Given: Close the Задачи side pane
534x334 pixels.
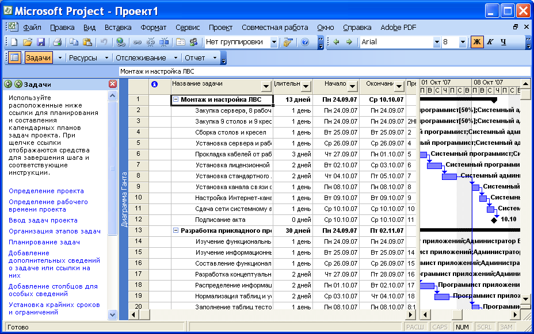Looking at the screenshot, I should 113,84.
